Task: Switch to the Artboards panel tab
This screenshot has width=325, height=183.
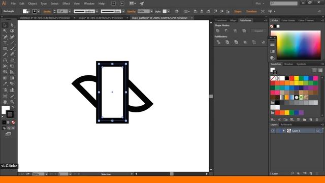Action: (286, 125)
